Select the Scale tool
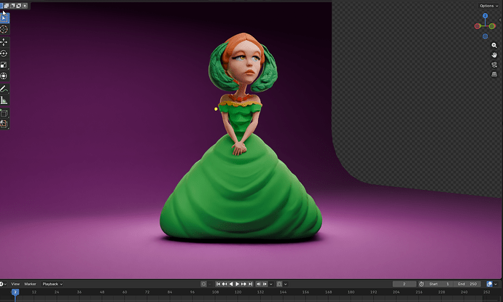Image resolution: width=503 pixels, height=302 pixels. (x=4, y=65)
